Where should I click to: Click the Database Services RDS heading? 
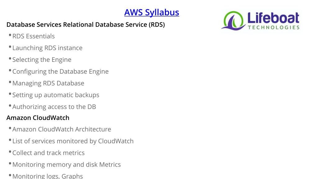[86, 25]
